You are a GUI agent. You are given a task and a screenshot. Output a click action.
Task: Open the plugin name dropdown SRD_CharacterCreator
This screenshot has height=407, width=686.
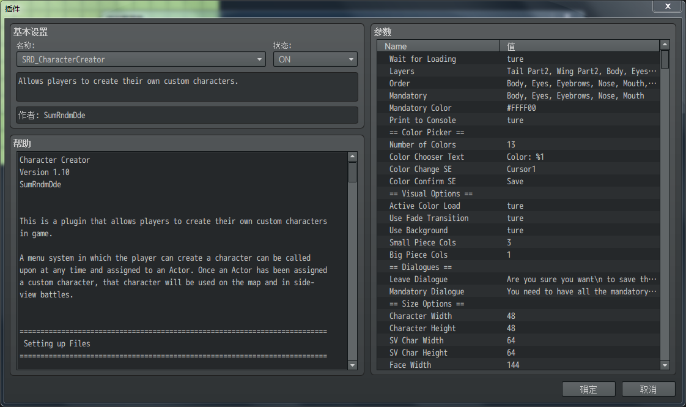141,59
